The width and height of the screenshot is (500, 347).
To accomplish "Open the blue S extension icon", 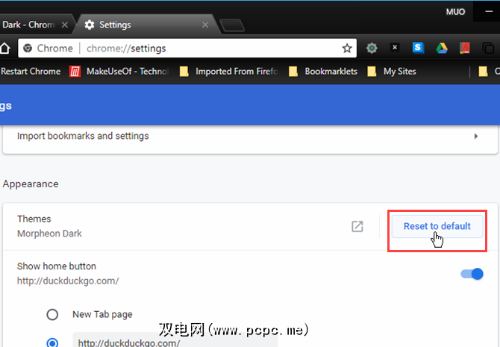I will coord(418,48).
